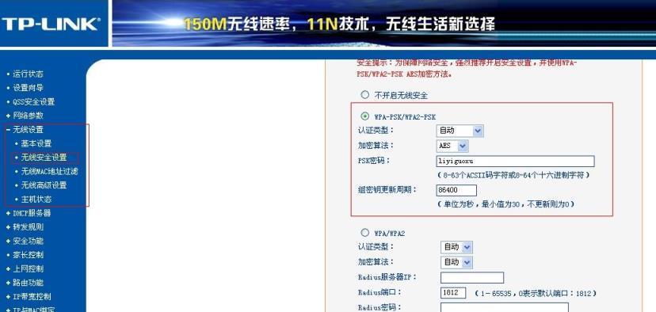Expand 转发规则 menu
The width and height of the screenshot is (656, 312).
pos(28,227)
